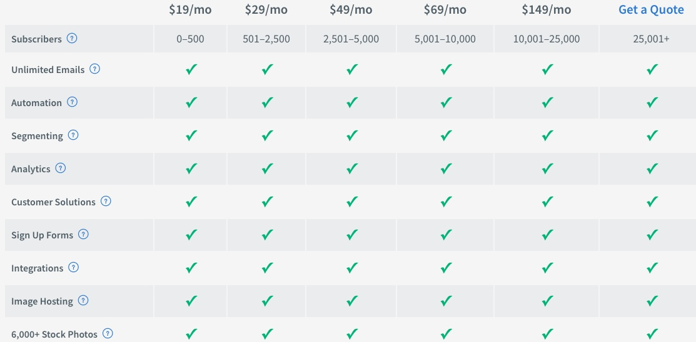This screenshot has height=342, width=696.
Task: Open the Image Hosting help icon
Action: pos(83,300)
